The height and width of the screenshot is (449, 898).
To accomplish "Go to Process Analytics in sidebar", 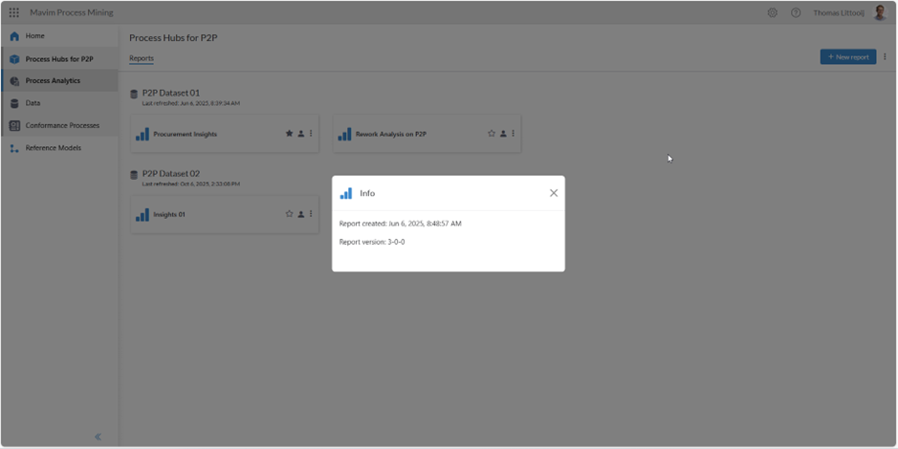I will (53, 81).
